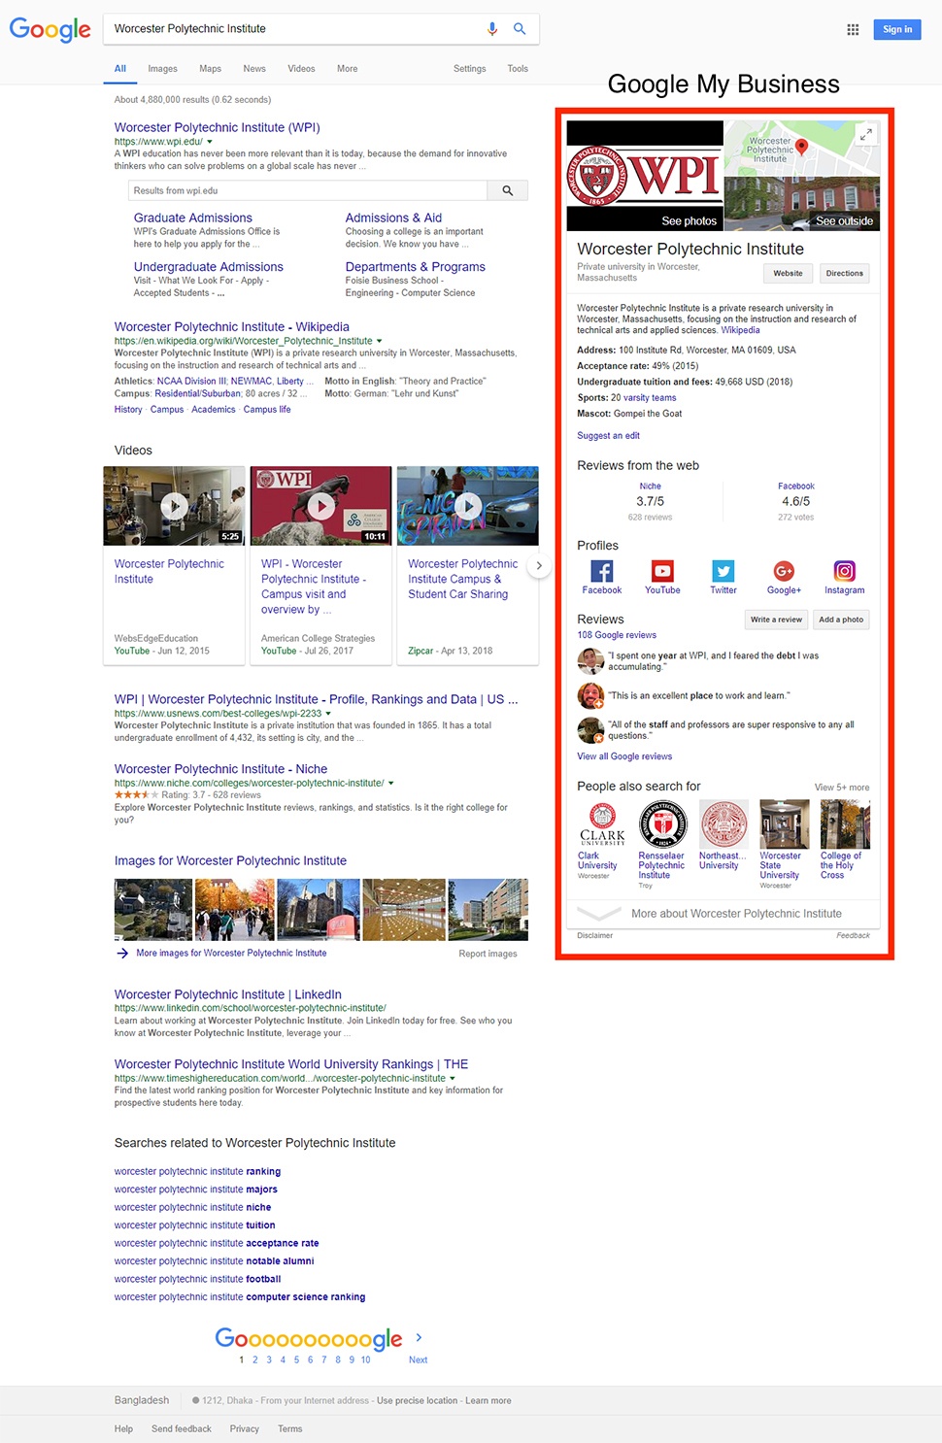Screen dimensions: 942x1443
Task: Click Add a photo button
Action: (x=841, y=620)
